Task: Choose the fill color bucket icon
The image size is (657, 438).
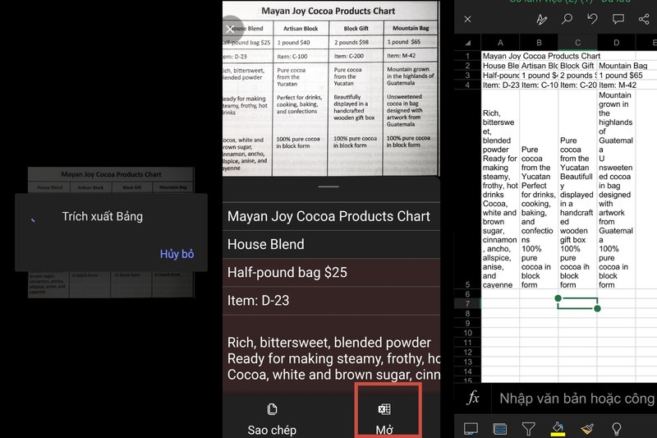Action: click(x=558, y=429)
